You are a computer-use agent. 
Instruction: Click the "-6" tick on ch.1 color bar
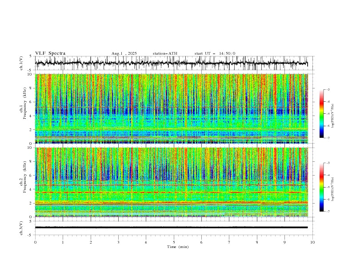click(328, 126)
